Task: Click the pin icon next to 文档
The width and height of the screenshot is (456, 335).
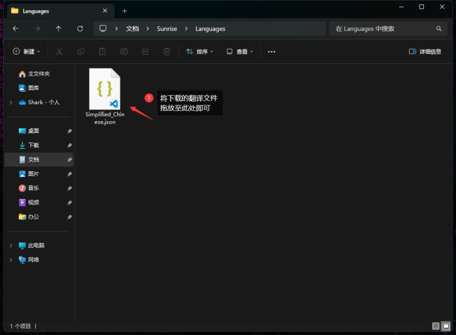Action: 69,160
